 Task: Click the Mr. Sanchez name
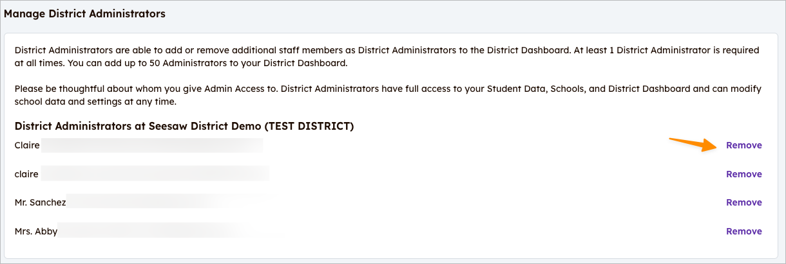(x=40, y=202)
